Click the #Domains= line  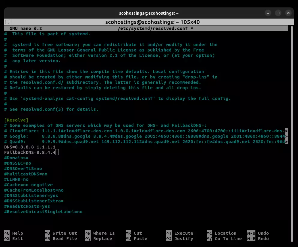(16, 158)
